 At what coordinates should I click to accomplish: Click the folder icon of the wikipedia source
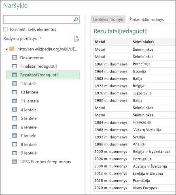click(12, 49)
